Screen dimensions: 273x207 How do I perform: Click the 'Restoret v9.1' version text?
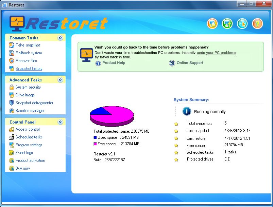104,154
